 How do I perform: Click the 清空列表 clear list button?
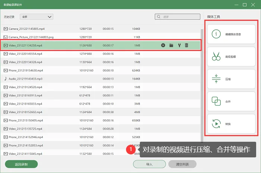(x=182, y=164)
